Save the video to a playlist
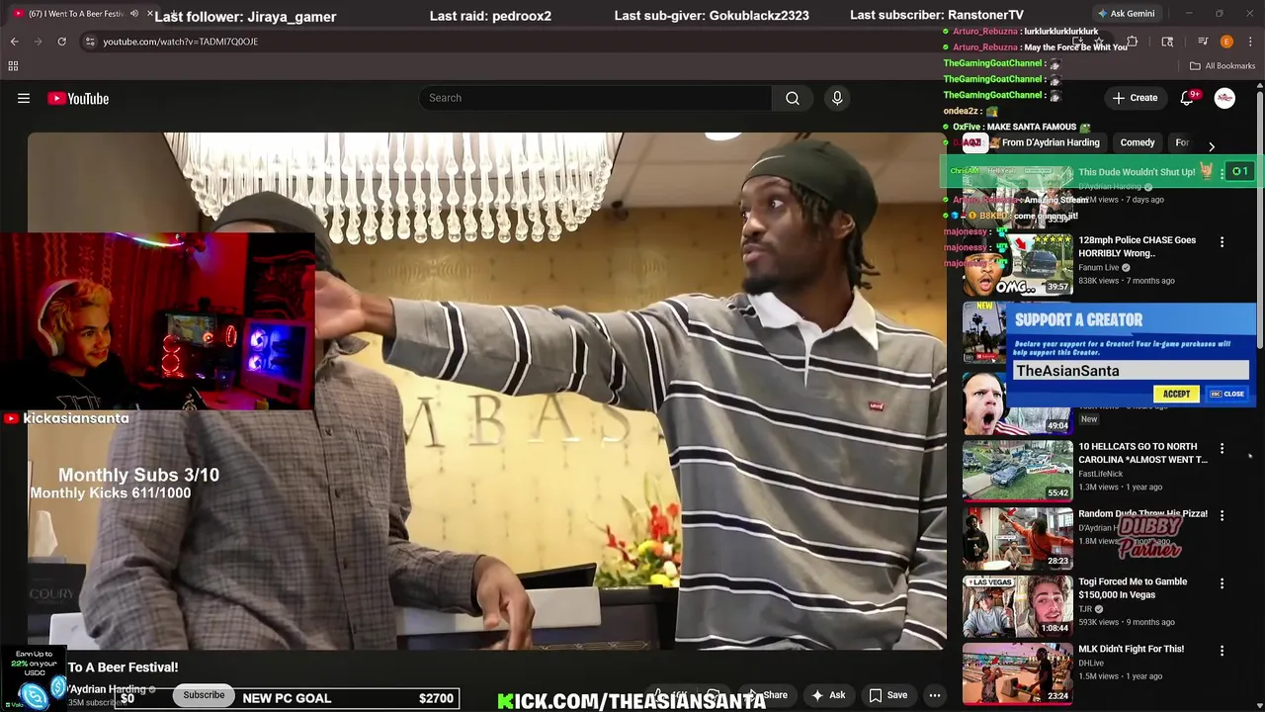 887,695
